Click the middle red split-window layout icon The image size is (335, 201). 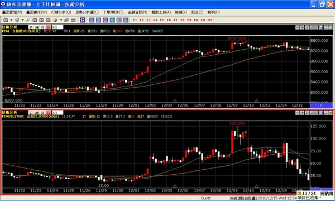[x=41, y=20]
